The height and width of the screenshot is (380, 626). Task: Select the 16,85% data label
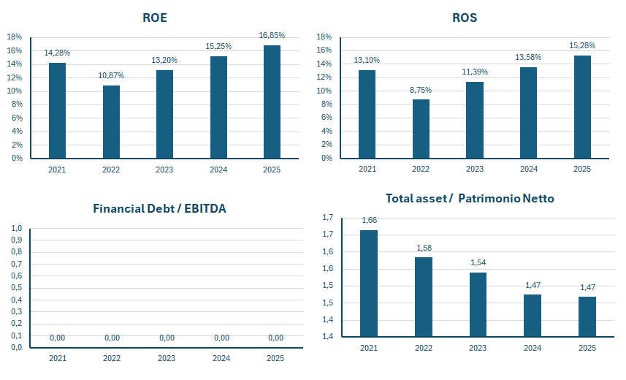272,36
